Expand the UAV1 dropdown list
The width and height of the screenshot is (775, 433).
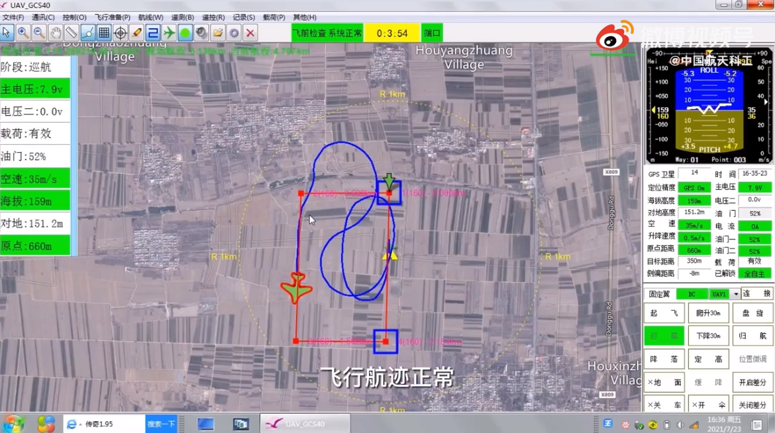pos(736,294)
